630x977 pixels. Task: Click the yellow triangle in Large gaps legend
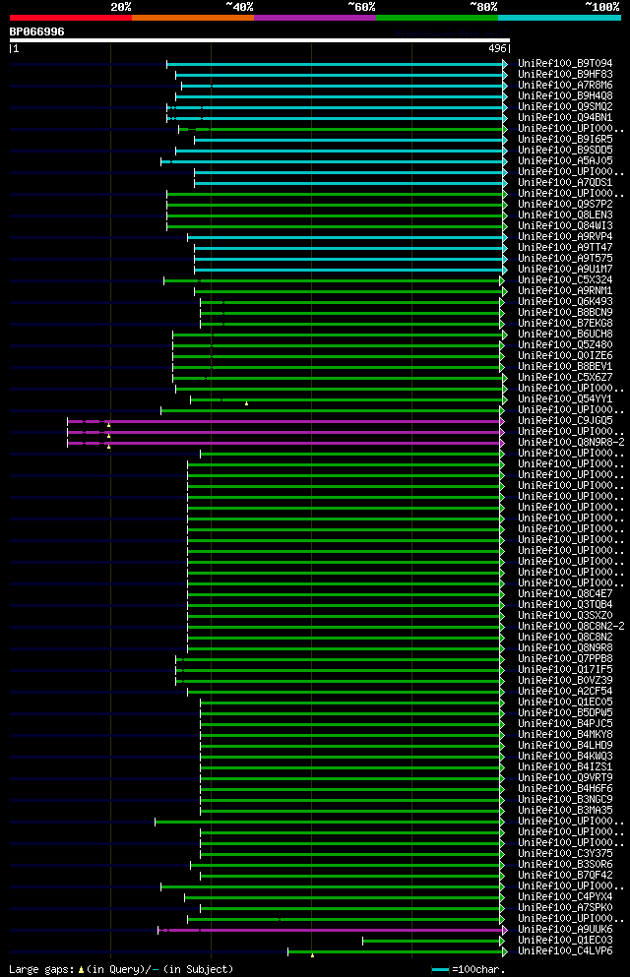tap(81, 970)
